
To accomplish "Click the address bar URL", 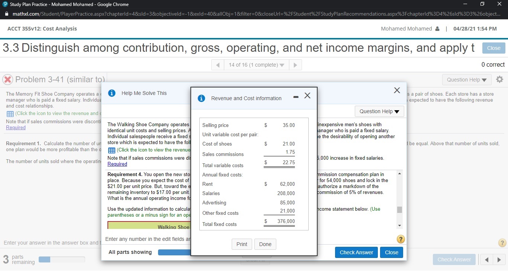I will 257,14.
